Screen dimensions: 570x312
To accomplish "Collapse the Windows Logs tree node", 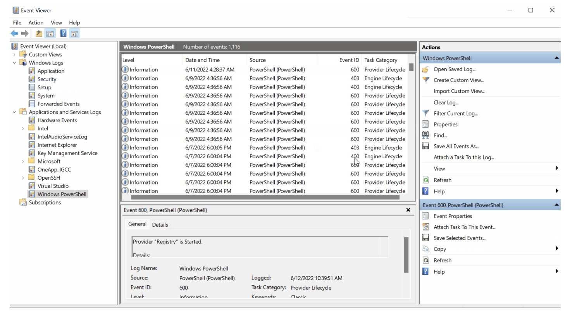I will coord(14,63).
